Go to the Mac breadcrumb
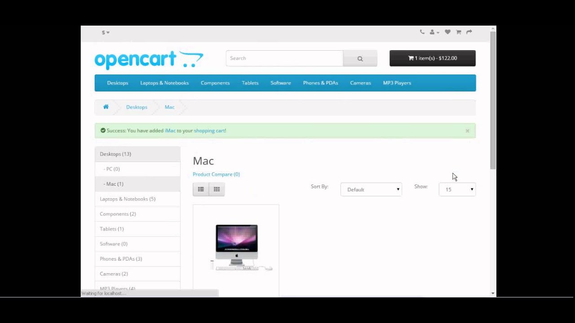 tap(169, 107)
